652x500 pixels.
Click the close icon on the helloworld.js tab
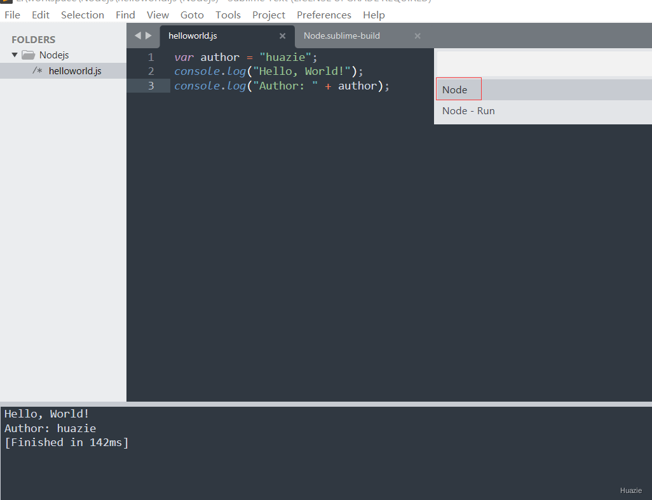[x=282, y=36]
